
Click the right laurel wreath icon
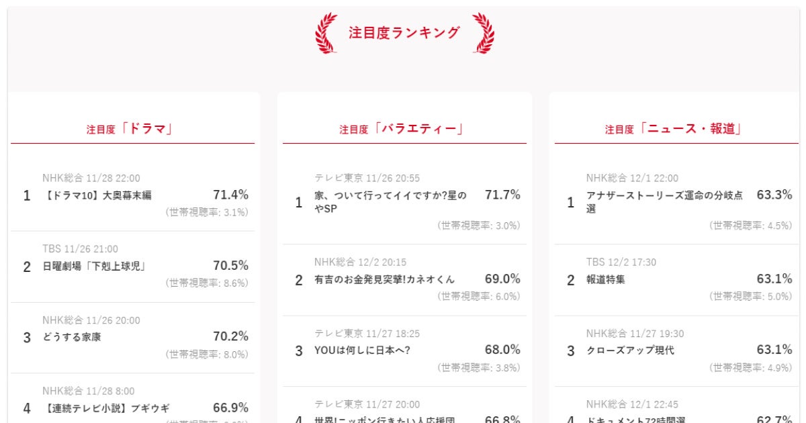[x=483, y=32]
